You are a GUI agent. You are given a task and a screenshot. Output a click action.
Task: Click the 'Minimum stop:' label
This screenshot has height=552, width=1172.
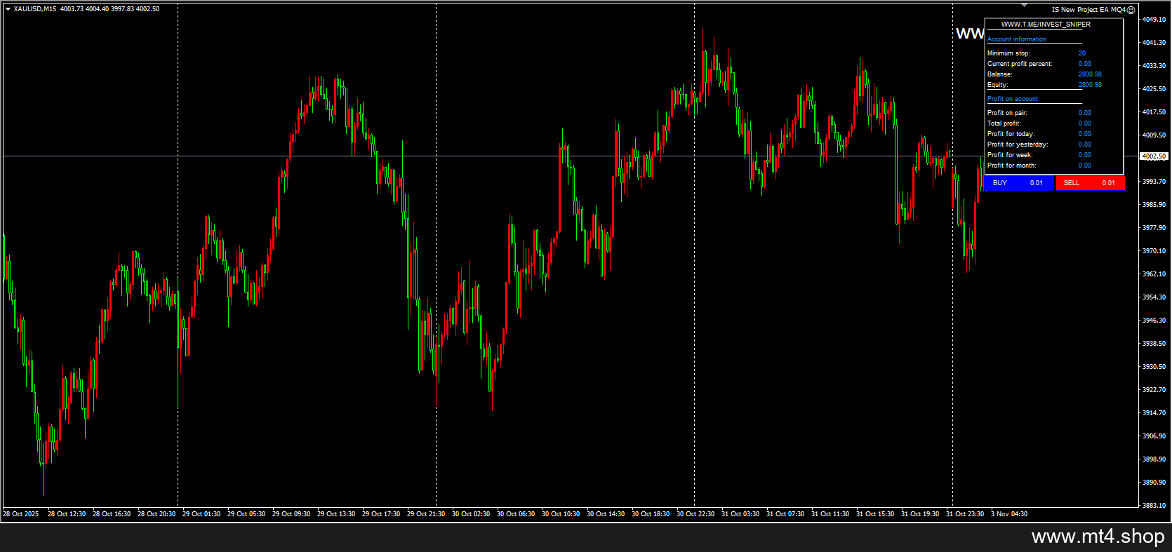point(1008,53)
